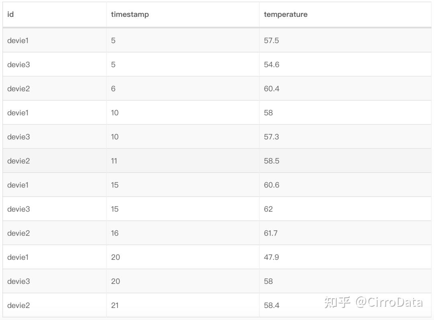Viewport: 434px width, 320px height.
Task: Click the devie2 id in the timestamp 21 row
Action: (x=18, y=305)
